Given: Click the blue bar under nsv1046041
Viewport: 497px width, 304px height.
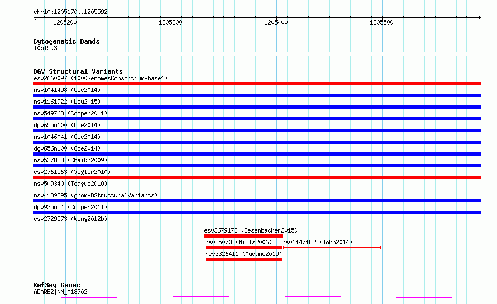Looking at the screenshot, I should tap(257, 142).
